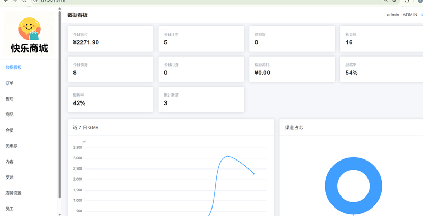Click the 退款率 54% stat card
The height and width of the screenshot is (216, 423).
(x=381, y=69)
